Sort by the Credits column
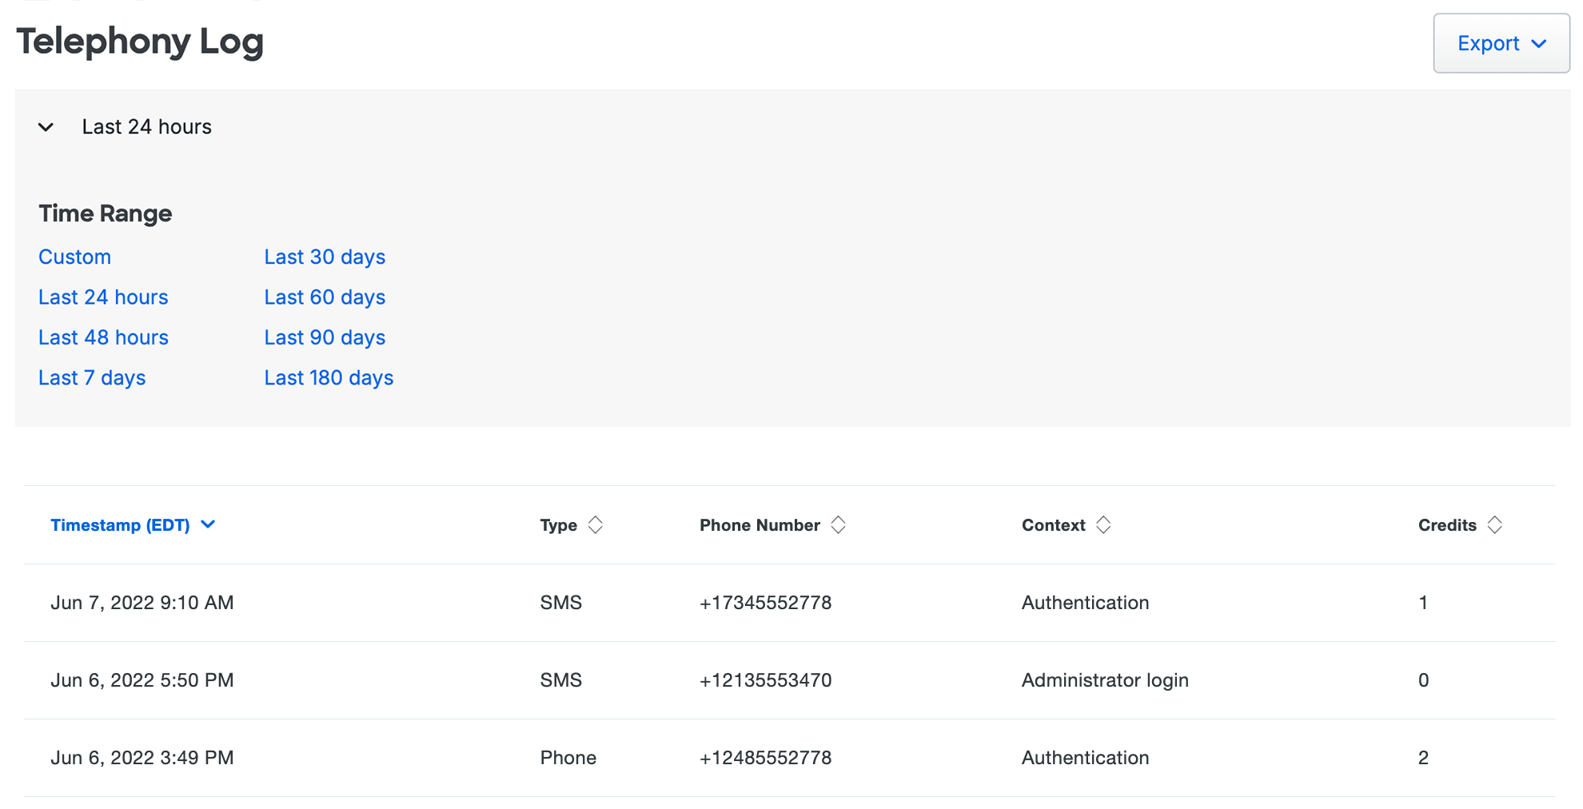This screenshot has height=809, width=1583. pyautogui.click(x=1497, y=525)
